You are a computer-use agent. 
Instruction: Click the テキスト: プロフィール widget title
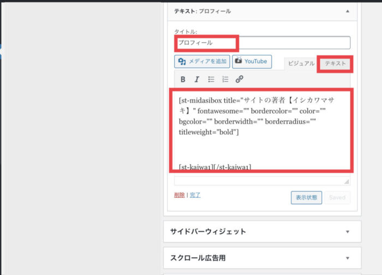(202, 11)
